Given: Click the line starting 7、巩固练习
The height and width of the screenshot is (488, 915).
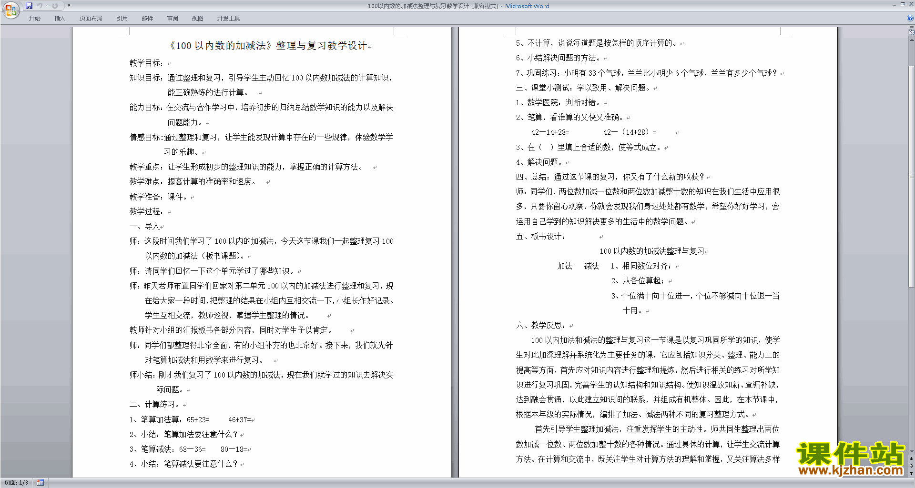Looking at the screenshot, I should coord(647,73).
